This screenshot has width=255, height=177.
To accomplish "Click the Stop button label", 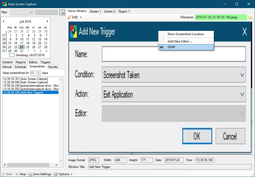I will 23,174.
